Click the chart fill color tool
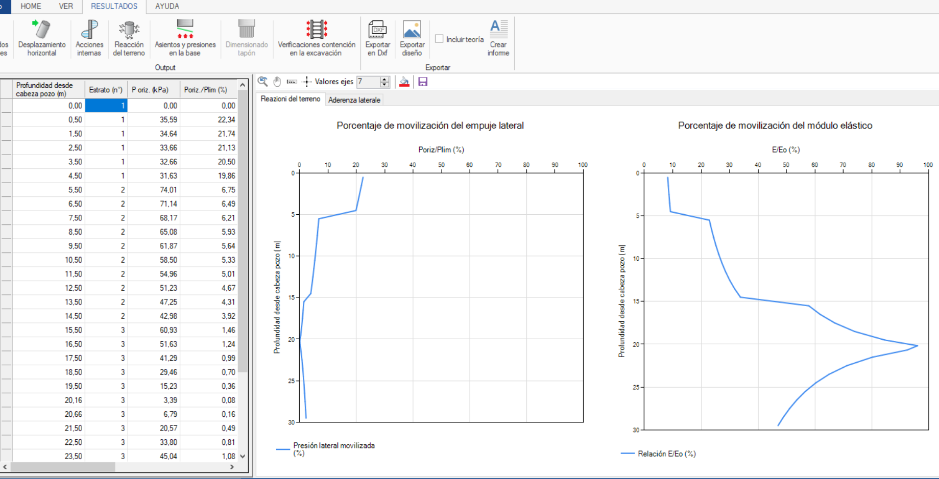939x479 pixels. pyautogui.click(x=404, y=82)
